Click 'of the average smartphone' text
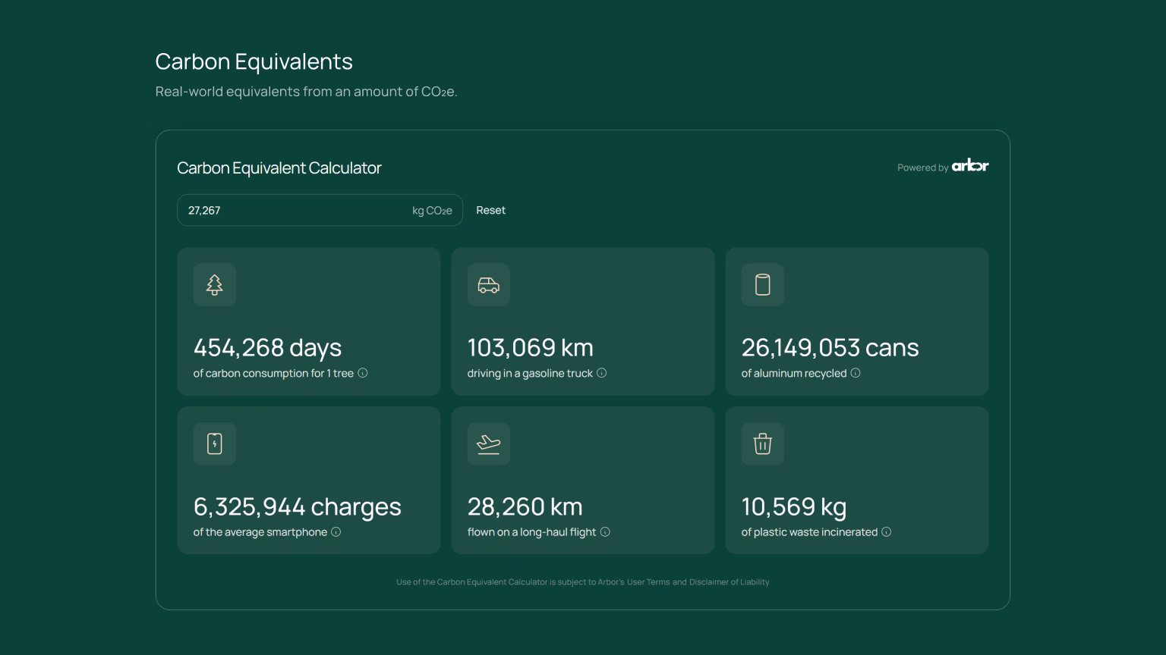1166x655 pixels. tap(260, 532)
